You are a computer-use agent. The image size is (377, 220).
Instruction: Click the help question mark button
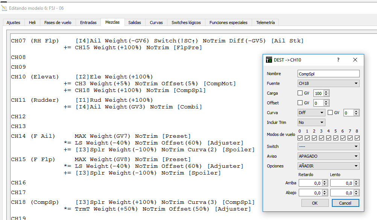[x=338, y=60]
